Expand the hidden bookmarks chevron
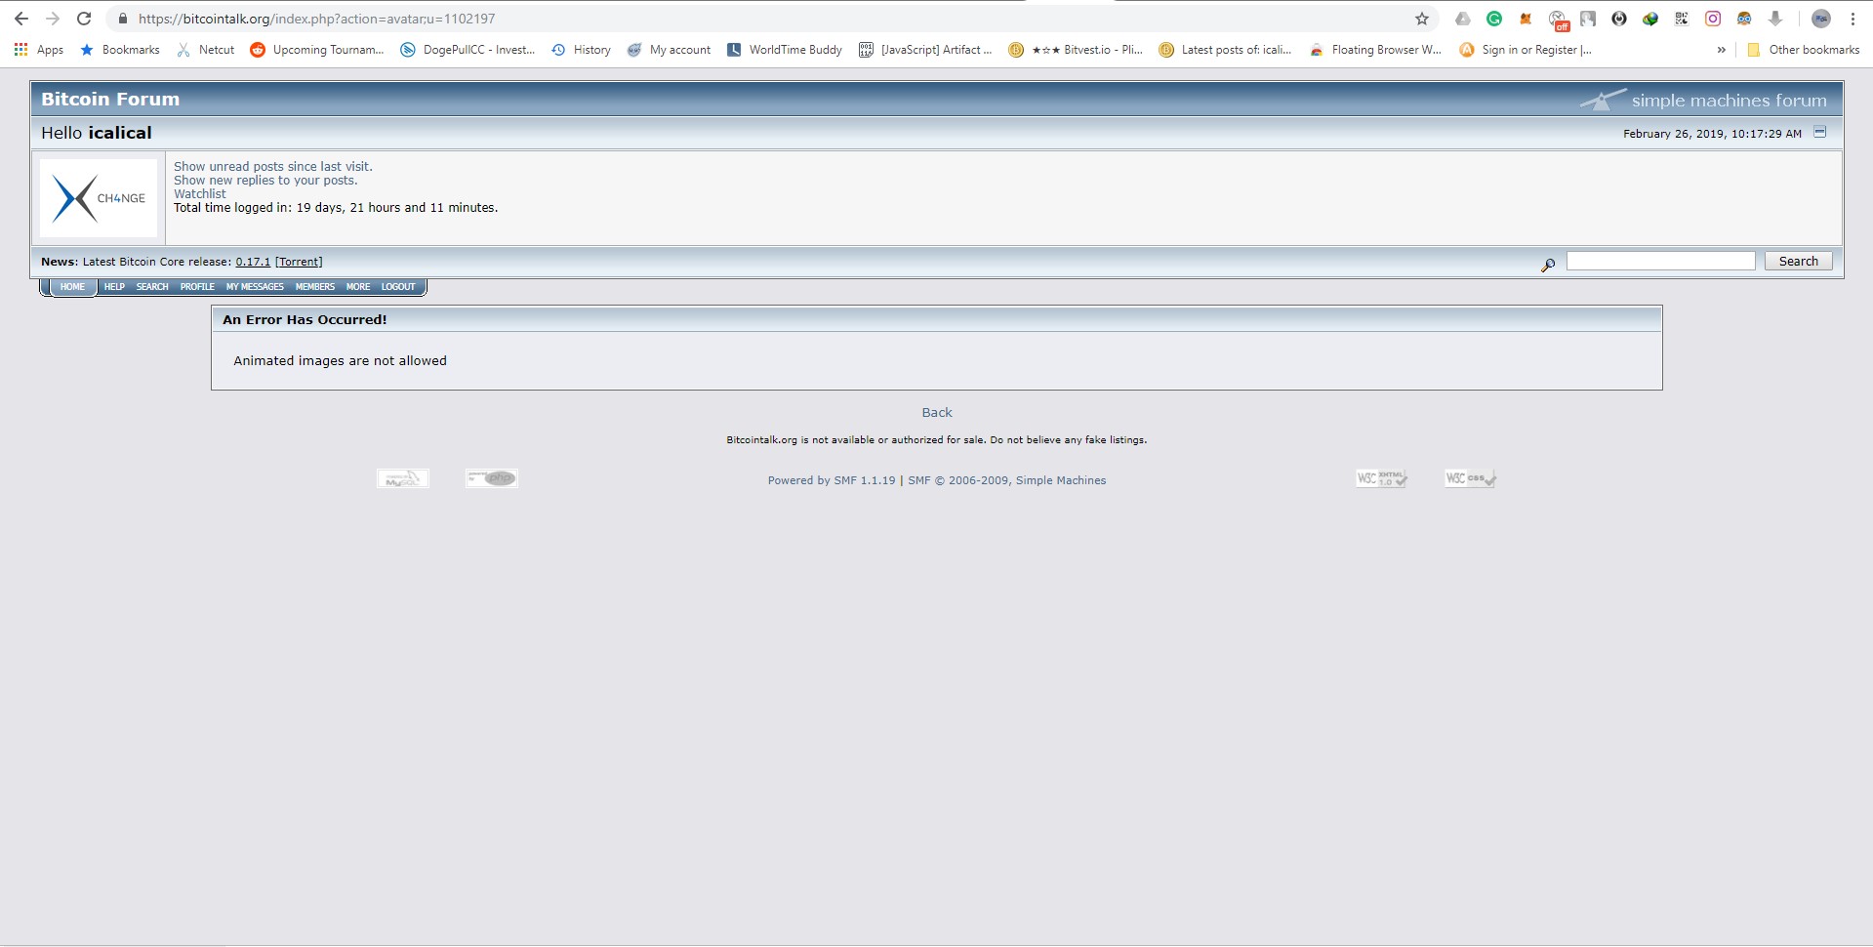The height and width of the screenshot is (947, 1873). (1721, 50)
